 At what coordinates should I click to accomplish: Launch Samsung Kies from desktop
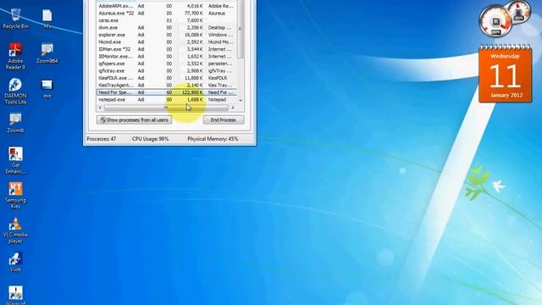(15, 196)
